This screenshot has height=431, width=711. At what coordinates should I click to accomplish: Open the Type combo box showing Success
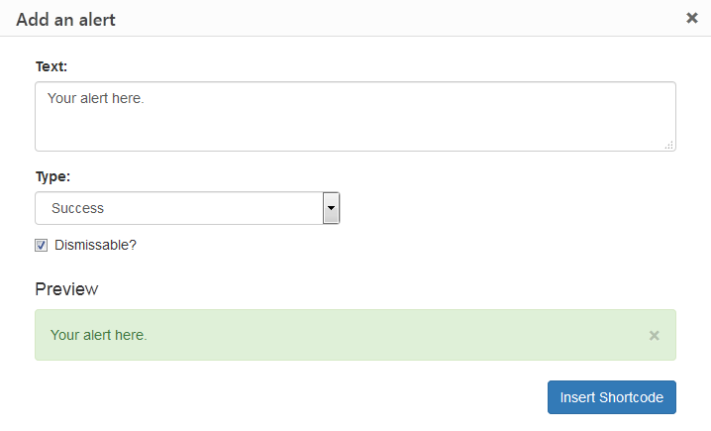[187, 208]
